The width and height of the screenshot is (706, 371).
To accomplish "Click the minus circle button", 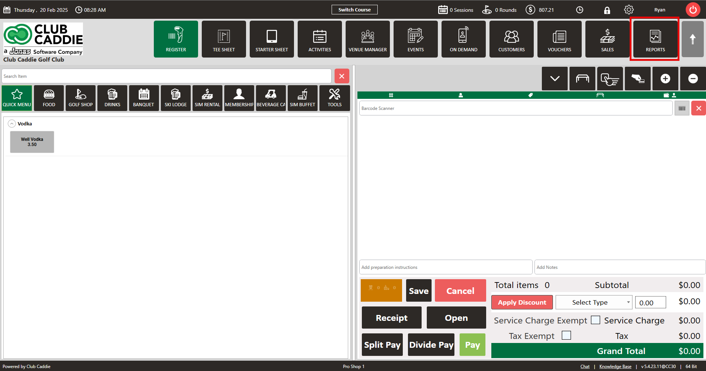I will tap(693, 79).
